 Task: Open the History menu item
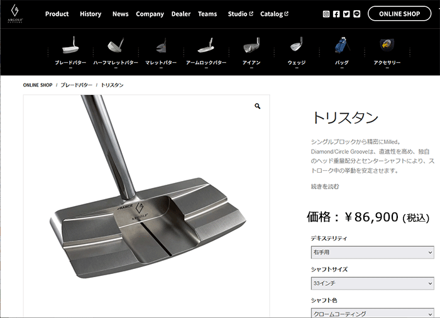tap(91, 14)
